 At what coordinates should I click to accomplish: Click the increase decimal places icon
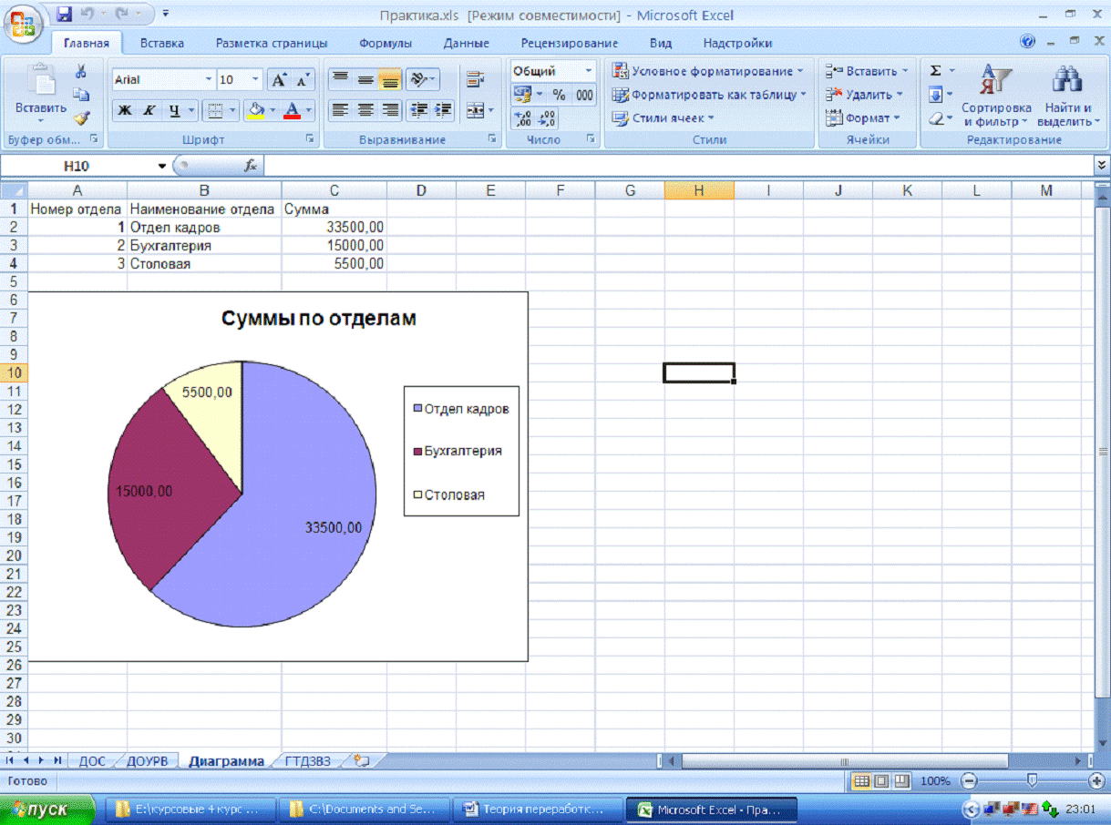pyautogui.click(x=523, y=118)
